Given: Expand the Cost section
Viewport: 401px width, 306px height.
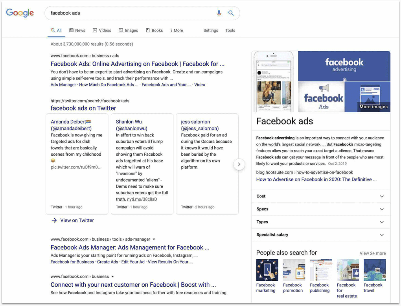Looking at the screenshot, I should (x=321, y=196).
